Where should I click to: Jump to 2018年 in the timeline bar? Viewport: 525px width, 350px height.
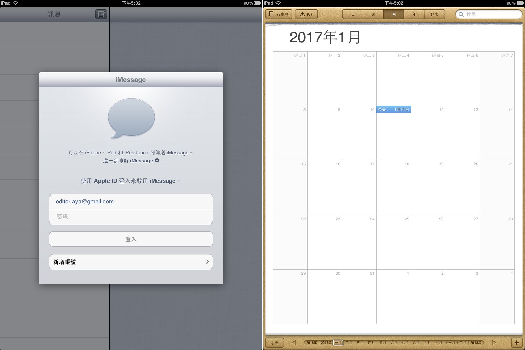click(476, 342)
